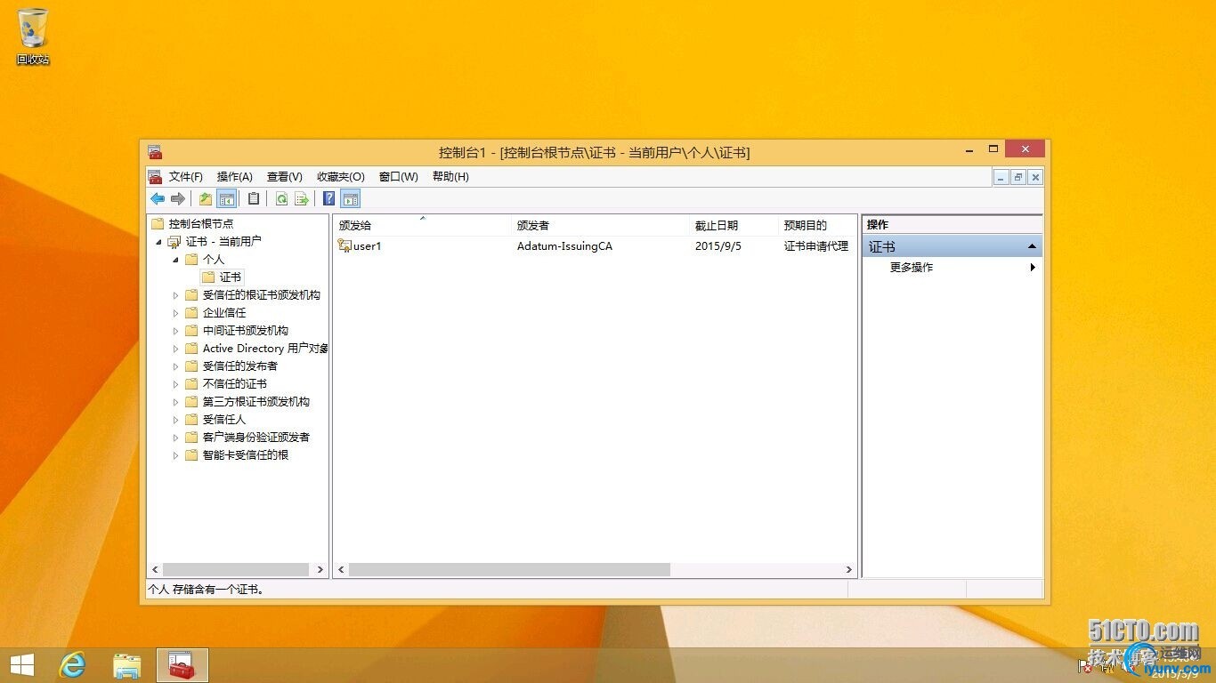Click the 2015/9/5 expiration date cell
Image resolution: width=1216 pixels, height=683 pixels.
pyautogui.click(x=717, y=246)
